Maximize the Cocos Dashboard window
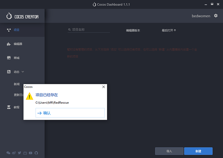Screen dimensions: 223x158 point(212,4)
